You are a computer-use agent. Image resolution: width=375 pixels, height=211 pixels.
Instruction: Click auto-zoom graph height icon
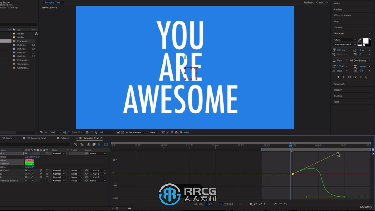pyautogui.click(x=221, y=204)
